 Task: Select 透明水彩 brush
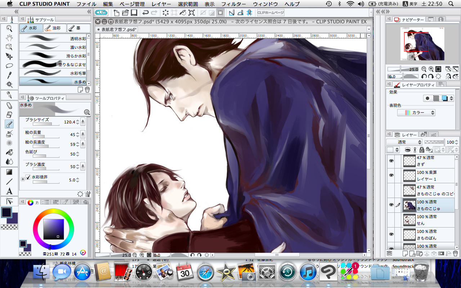point(53,39)
